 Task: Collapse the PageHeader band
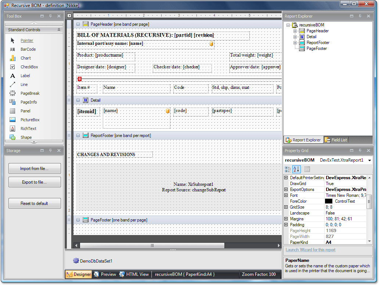click(78, 24)
